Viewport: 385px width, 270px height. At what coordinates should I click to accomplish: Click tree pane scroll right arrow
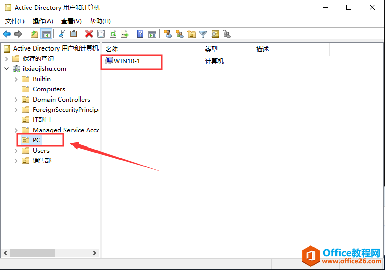[x=95, y=253]
